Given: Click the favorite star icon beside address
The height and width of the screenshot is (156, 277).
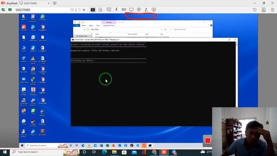Looking at the screenshot, I should [84, 10].
